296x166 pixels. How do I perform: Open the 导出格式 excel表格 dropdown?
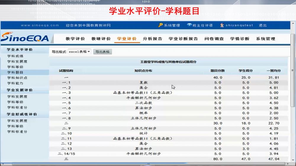[x=80, y=52]
